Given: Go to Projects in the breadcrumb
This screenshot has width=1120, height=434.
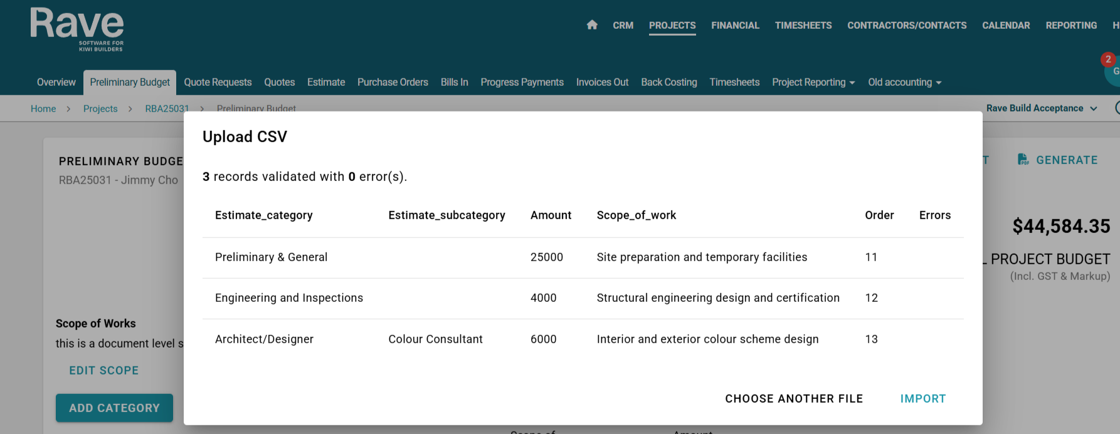Looking at the screenshot, I should [100, 109].
